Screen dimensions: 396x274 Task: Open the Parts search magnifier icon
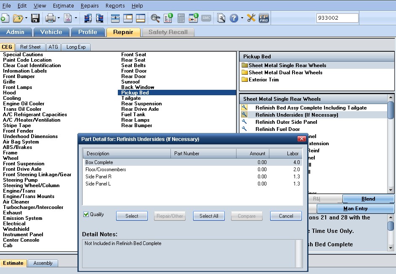tap(155, 18)
